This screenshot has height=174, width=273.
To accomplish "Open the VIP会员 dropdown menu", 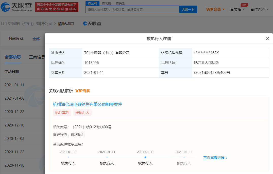I will point(215,9).
